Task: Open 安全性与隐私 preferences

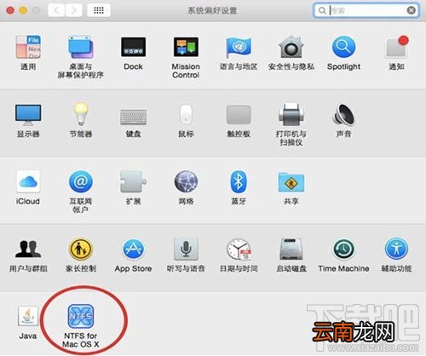Action: tap(291, 47)
